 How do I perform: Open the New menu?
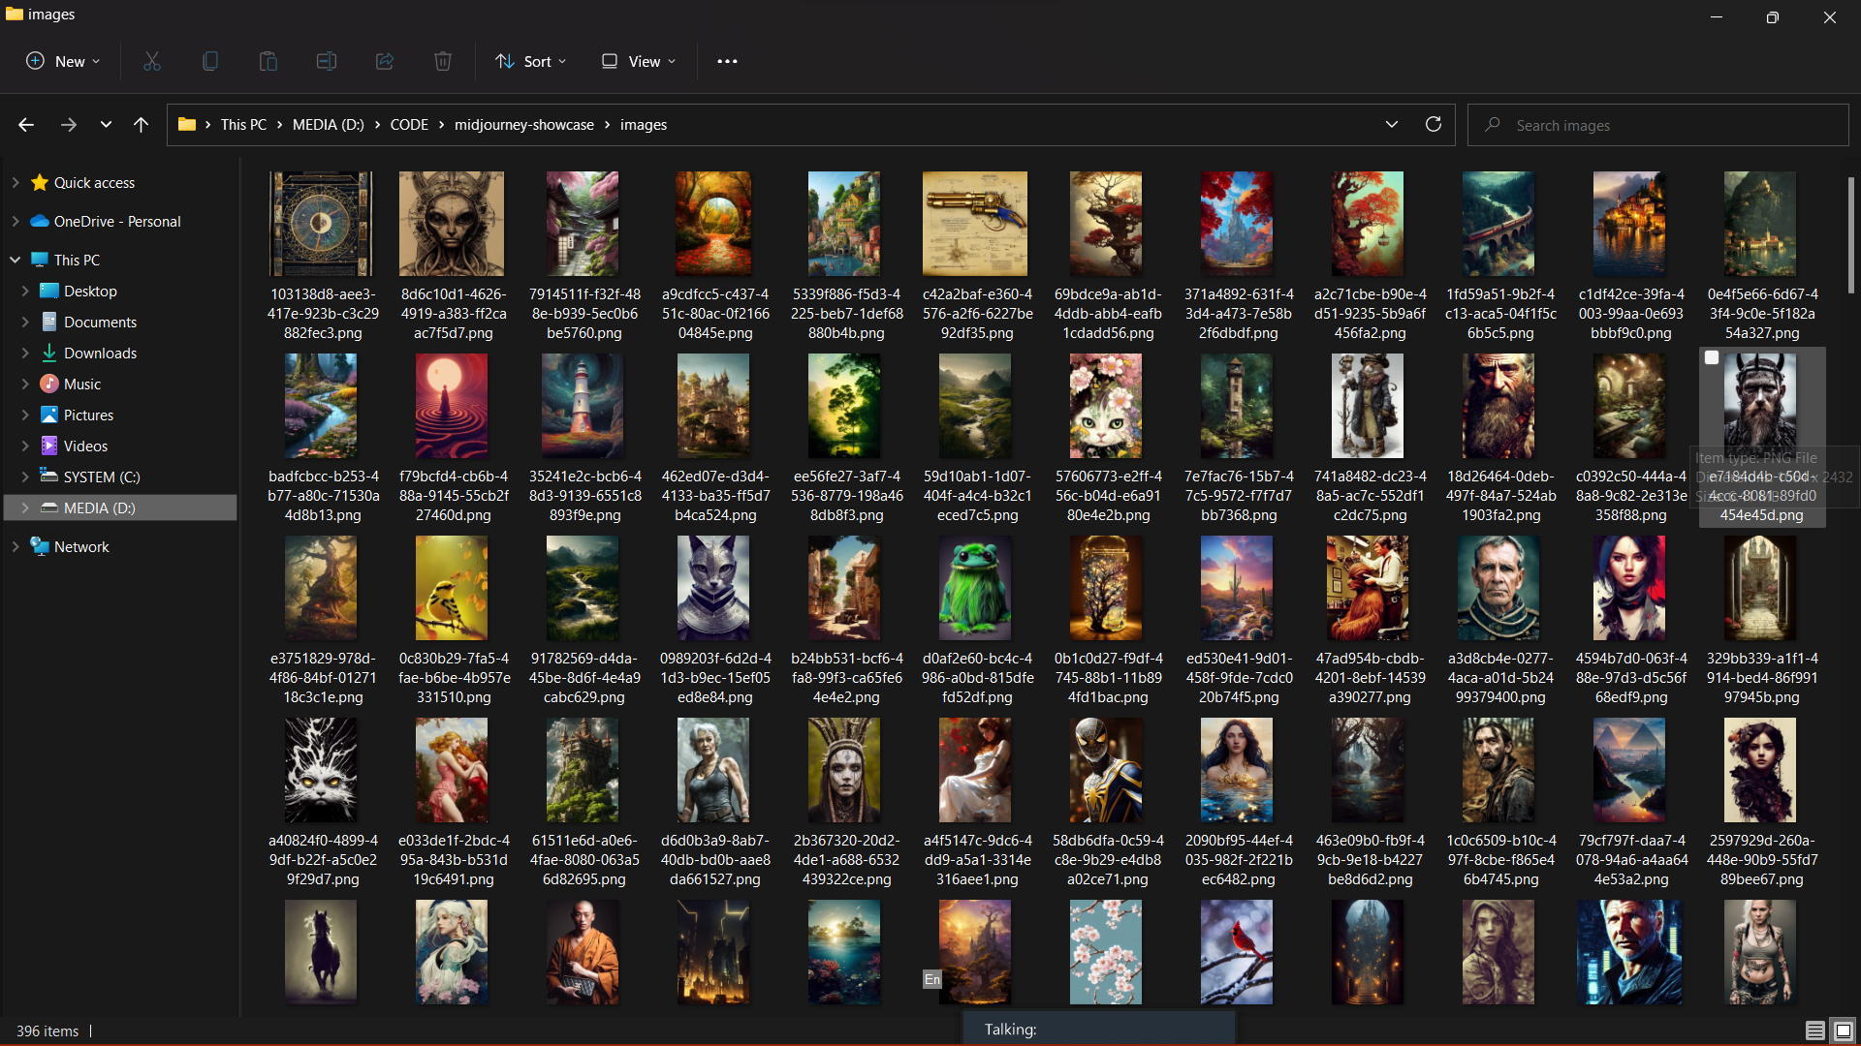62,61
